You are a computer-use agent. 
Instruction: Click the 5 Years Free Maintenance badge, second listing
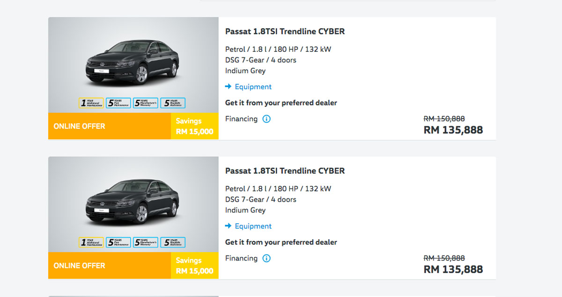118,242
